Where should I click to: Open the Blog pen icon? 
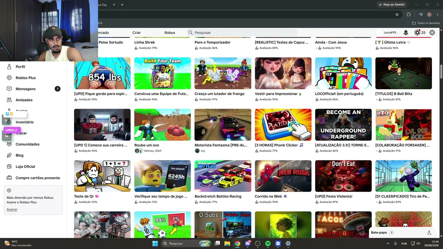tap(9, 155)
